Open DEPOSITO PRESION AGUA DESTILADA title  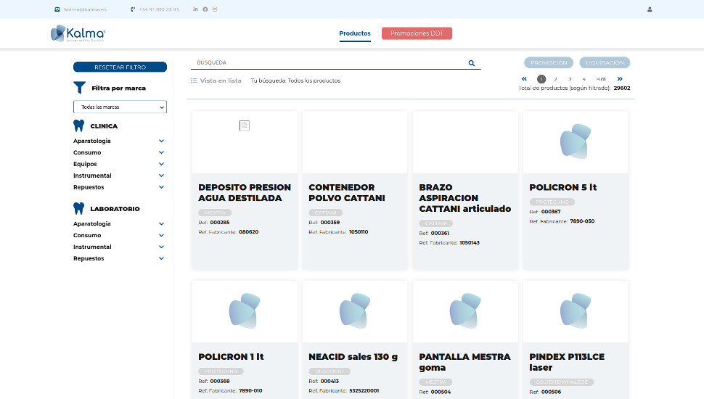point(245,192)
